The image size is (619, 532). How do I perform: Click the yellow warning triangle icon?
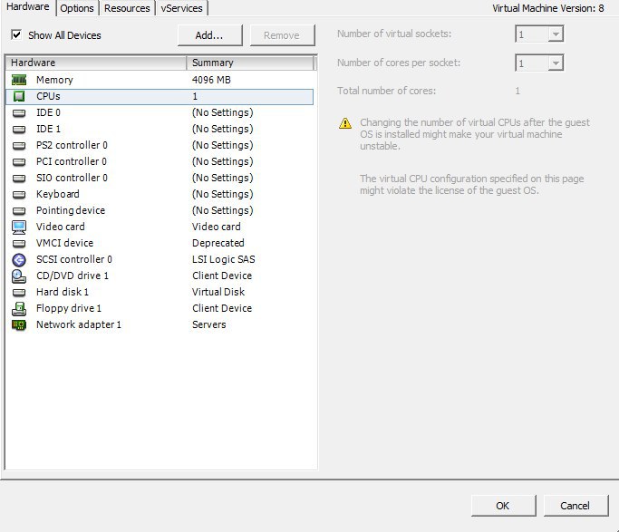pyautogui.click(x=345, y=123)
